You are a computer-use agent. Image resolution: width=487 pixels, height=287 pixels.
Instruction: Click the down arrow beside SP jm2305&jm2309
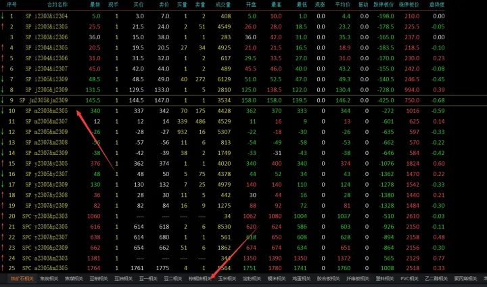click(x=3, y=100)
